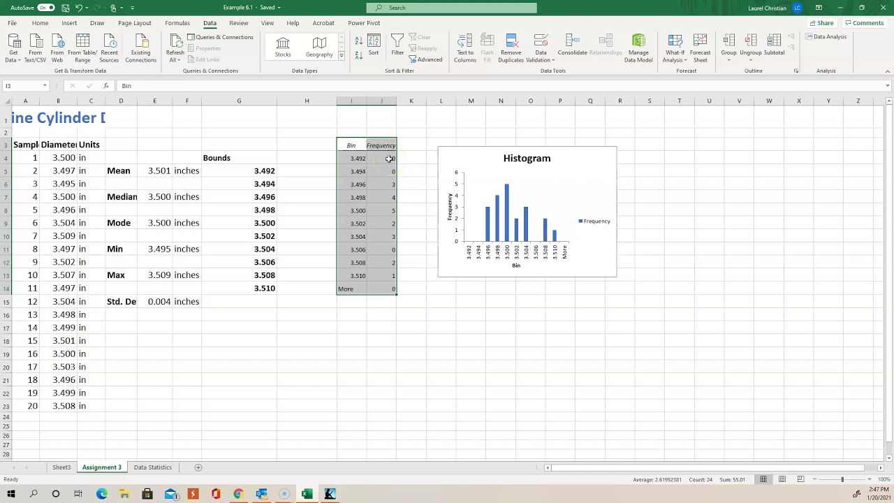Click the Search box

pos(453,8)
